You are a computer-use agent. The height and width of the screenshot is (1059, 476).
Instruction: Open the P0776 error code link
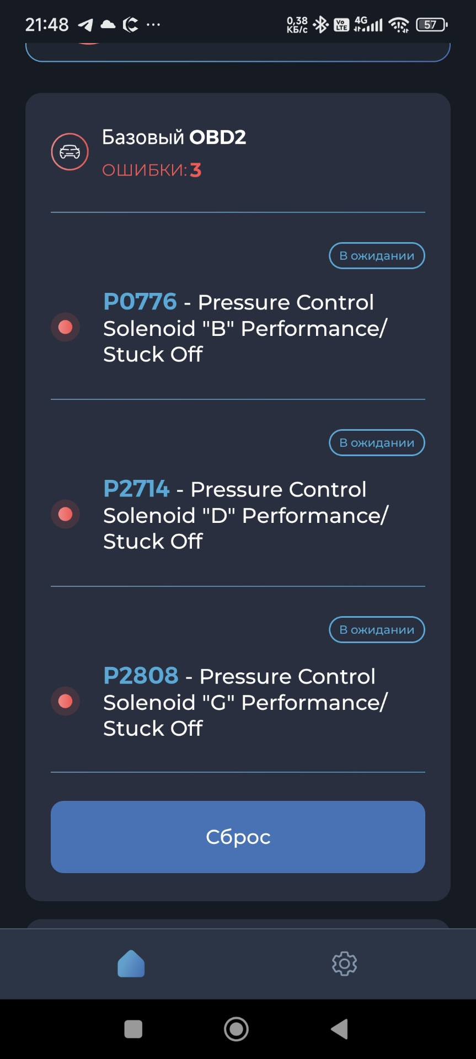(x=140, y=302)
